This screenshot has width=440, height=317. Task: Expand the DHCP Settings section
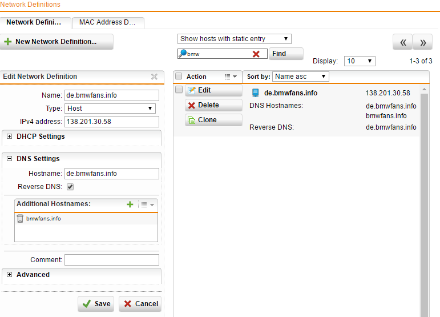10,136
